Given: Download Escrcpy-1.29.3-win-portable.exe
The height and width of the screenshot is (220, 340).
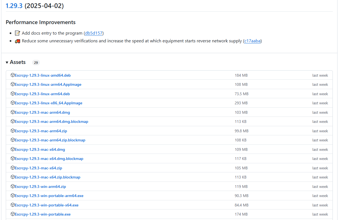Looking at the screenshot, I should 43,214.
